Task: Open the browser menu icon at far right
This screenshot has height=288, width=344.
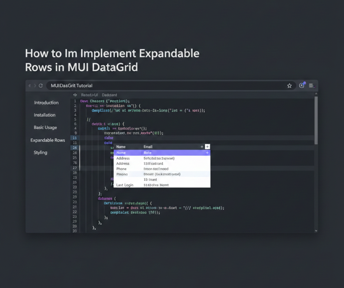Action: coord(311,86)
